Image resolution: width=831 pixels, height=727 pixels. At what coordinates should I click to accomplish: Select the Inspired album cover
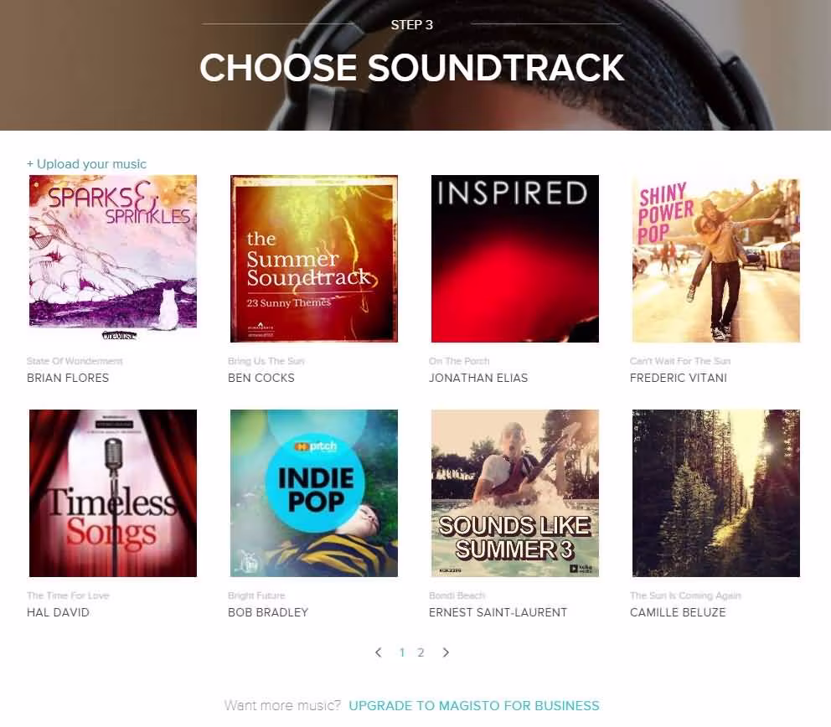point(515,259)
